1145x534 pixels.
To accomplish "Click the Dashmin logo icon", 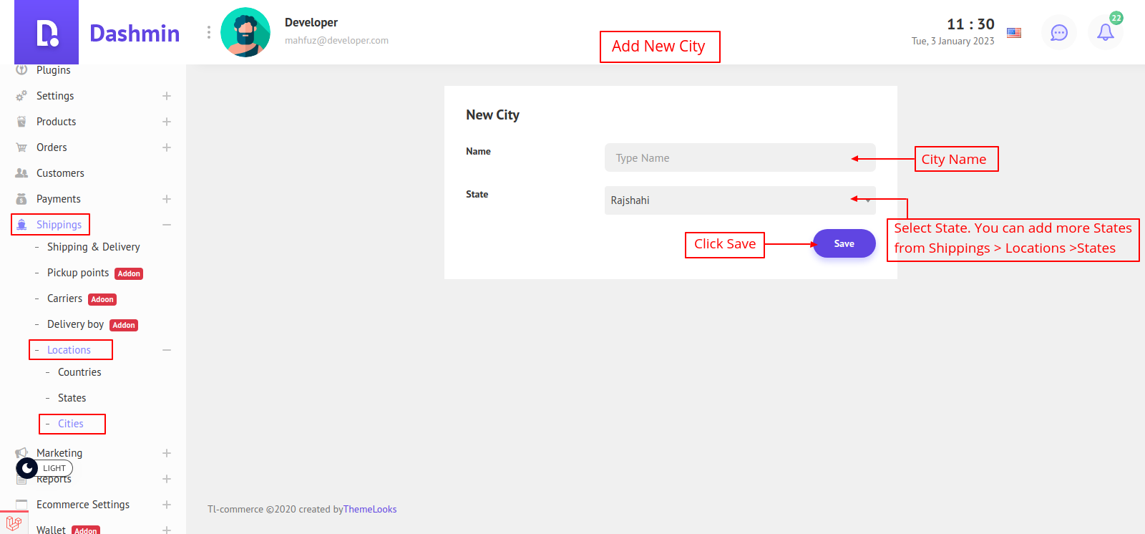I will (x=47, y=32).
